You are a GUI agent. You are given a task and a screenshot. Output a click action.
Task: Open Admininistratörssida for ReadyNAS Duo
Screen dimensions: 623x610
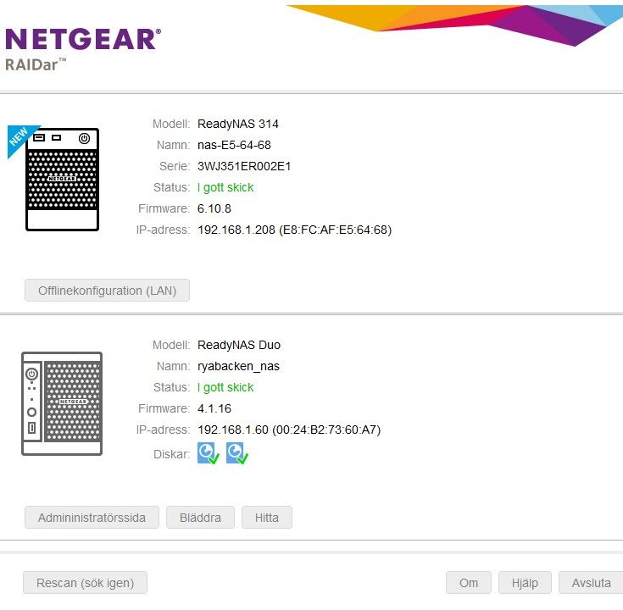point(92,517)
